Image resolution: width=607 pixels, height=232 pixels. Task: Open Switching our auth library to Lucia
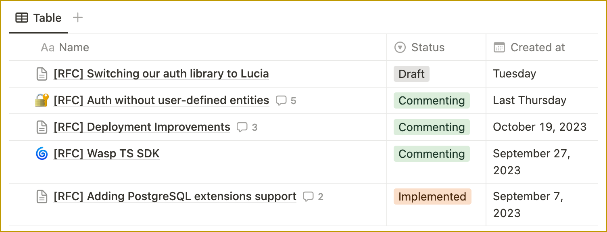pyautogui.click(x=161, y=74)
